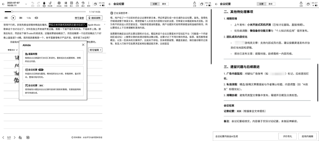Choose the offline 会议纪要 (离线) option
Image resolution: width=319 pixels, height=141 pixels.
tap(53, 89)
